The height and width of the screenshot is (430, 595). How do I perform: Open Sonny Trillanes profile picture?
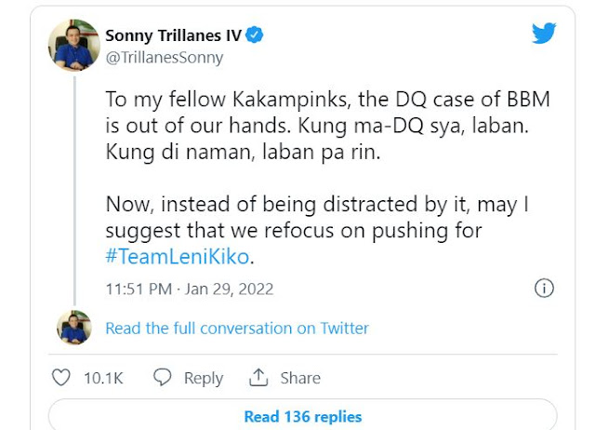point(75,44)
